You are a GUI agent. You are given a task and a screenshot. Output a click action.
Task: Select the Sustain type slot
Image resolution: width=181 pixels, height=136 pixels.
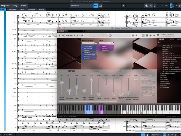pos(107,46)
